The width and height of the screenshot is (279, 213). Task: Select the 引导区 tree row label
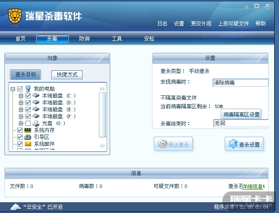pos(41,137)
